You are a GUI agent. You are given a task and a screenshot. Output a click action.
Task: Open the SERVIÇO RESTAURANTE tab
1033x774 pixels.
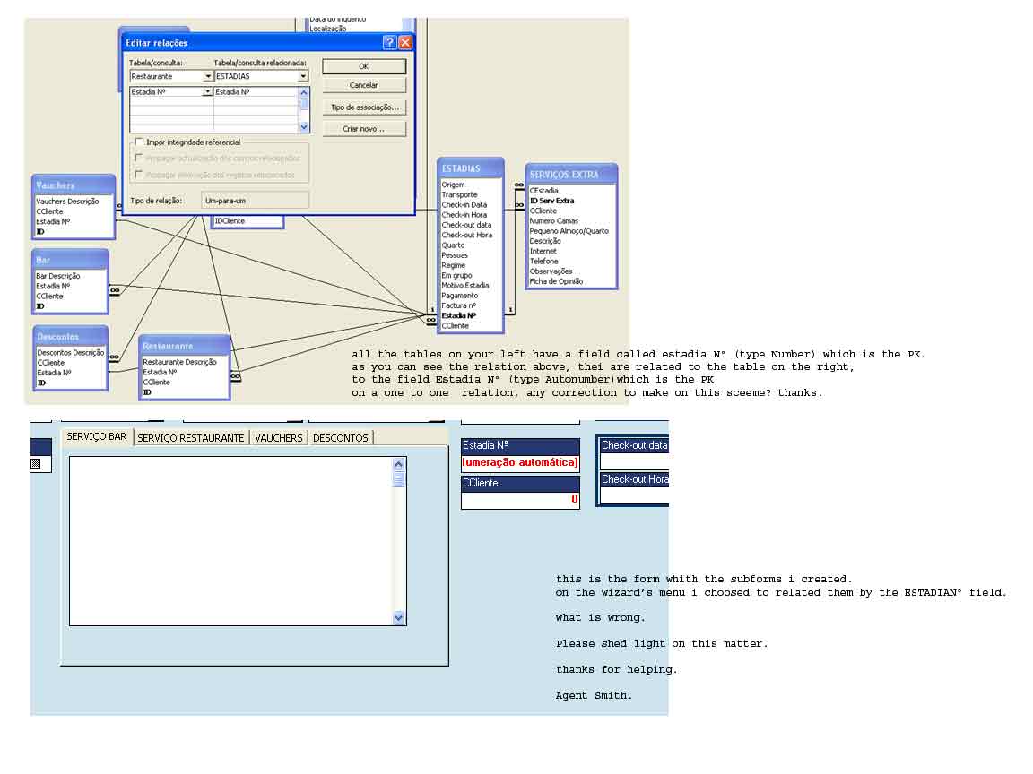pyautogui.click(x=191, y=438)
